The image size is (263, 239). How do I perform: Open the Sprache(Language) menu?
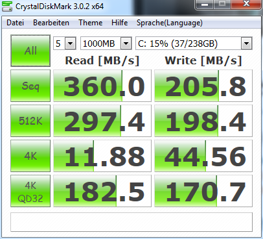click(170, 23)
